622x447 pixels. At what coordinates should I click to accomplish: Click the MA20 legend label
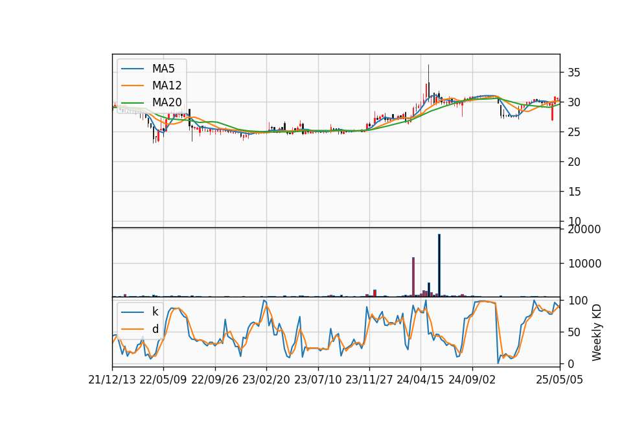(x=167, y=102)
